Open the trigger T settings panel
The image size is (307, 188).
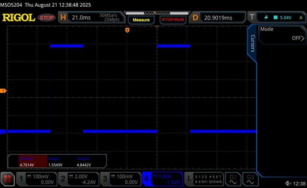point(277,18)
